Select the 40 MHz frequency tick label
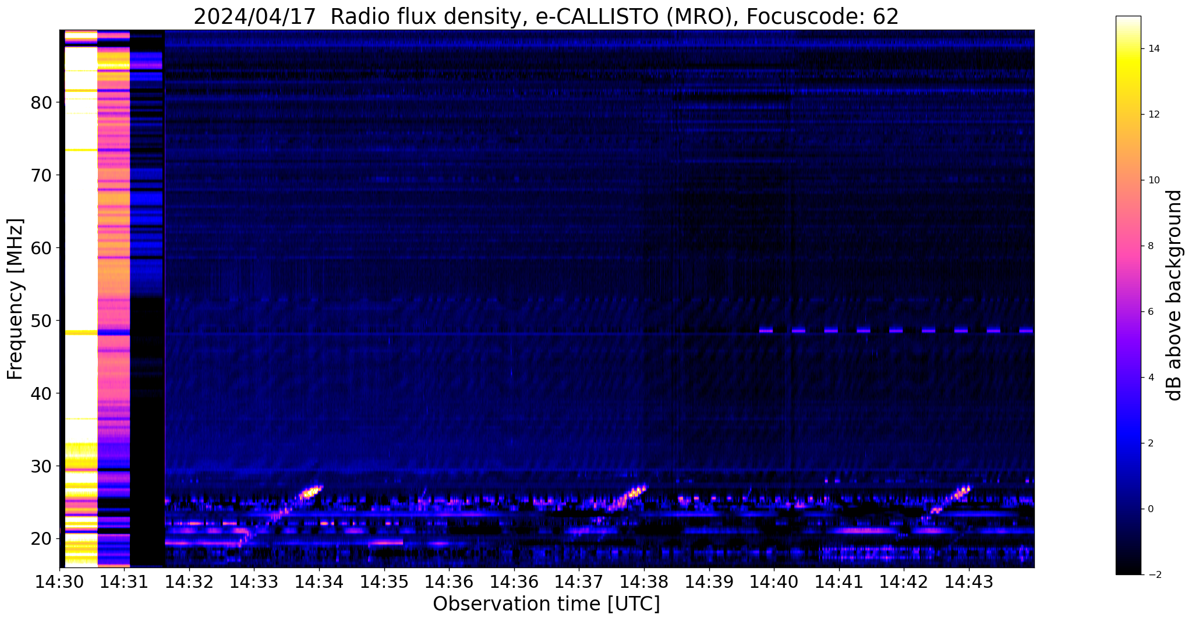The width and height of the screenshot is (1192, 621). pyautogui.click(x=41, y=393)
